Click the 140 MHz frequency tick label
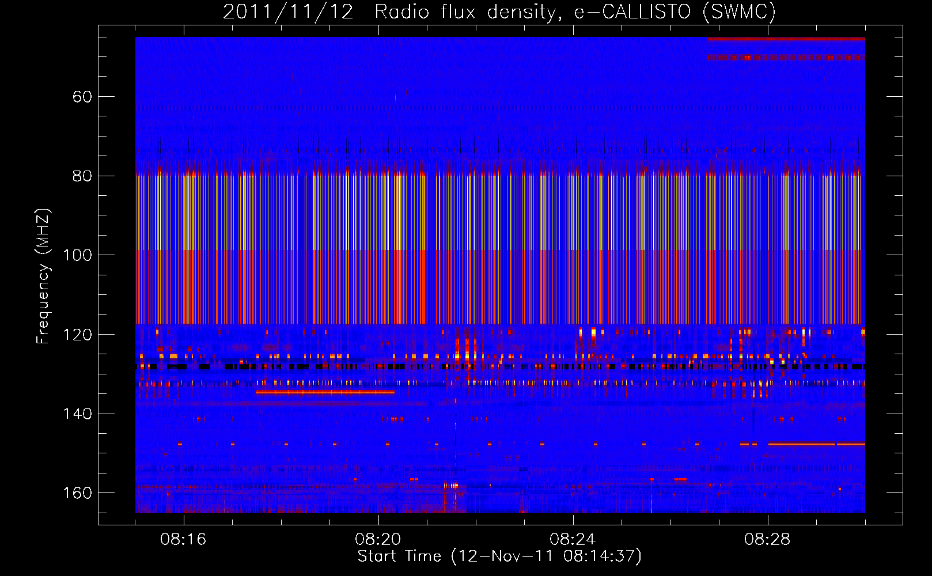The image size is (932, 576). coord(77,414)
